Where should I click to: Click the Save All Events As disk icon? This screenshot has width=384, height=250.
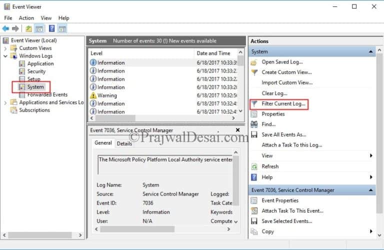pyautogui.click(x=254, y=134)
